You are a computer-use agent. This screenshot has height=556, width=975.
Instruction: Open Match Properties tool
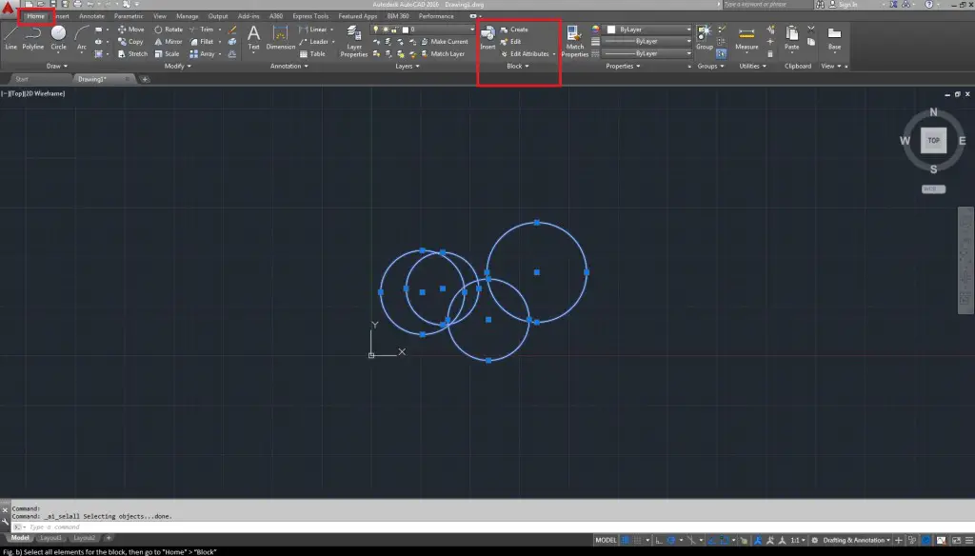(574, 42)
